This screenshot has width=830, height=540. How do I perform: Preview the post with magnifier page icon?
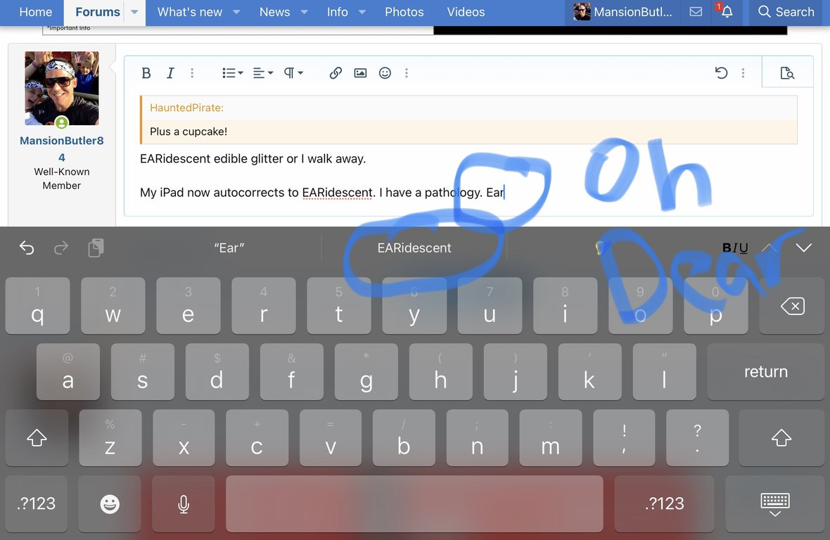tap(787, 73)
